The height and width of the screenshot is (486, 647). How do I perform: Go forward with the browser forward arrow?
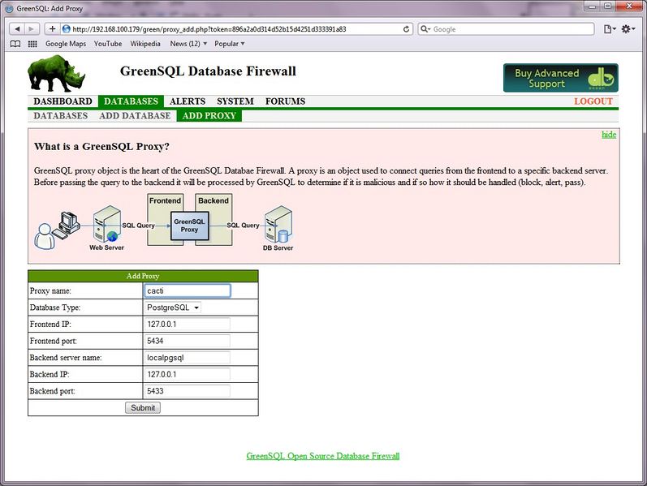[x=31, y=29]
